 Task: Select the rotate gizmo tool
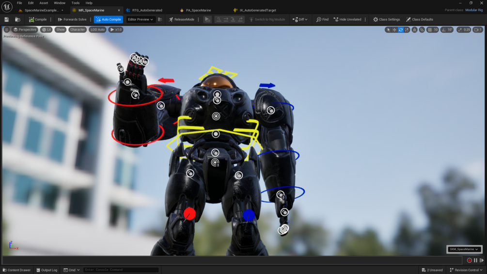(x=401, y=30)
